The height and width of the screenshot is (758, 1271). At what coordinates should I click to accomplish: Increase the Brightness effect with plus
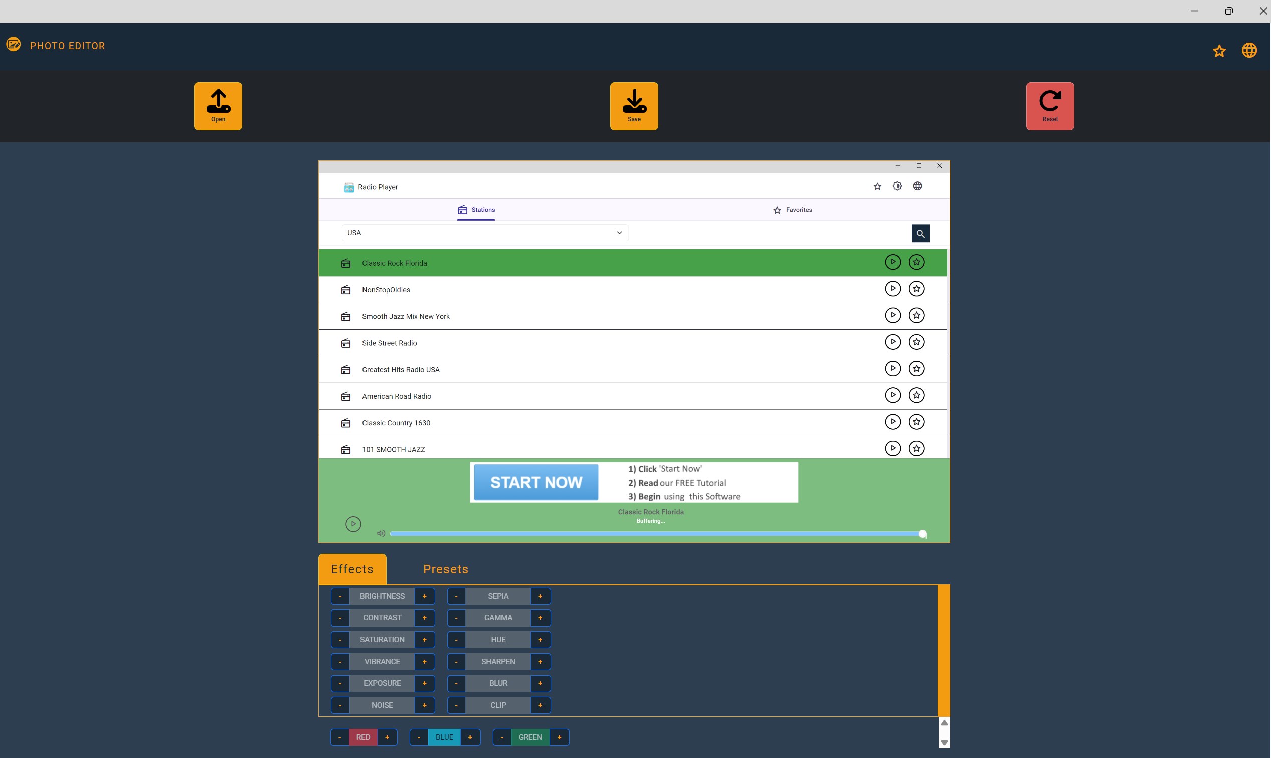[424, 596]
